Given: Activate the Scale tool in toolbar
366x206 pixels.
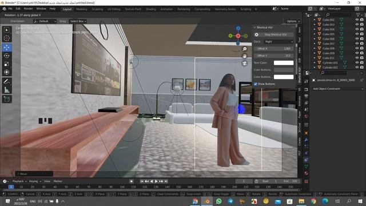Looking at the screenshot, I should tap(7, 64).
